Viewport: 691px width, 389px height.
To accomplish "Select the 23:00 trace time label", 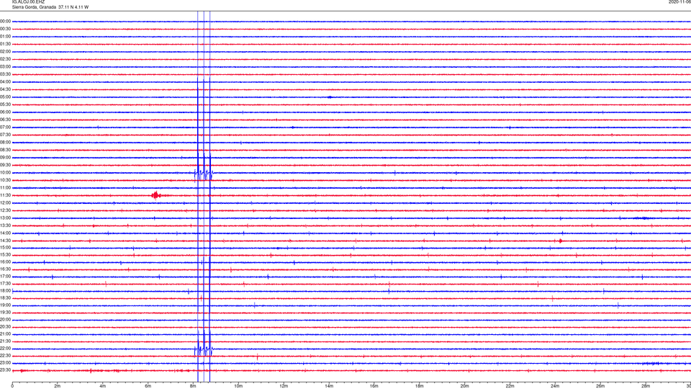I will (x=5, y=363).
